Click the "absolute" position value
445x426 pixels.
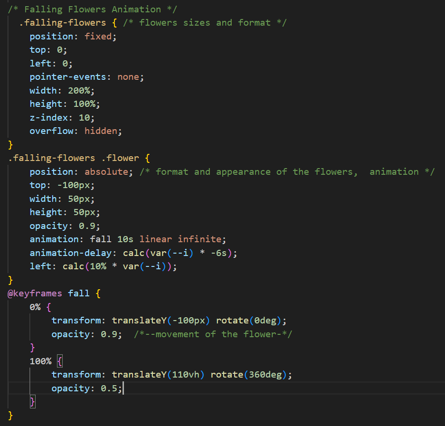point(106,171)
